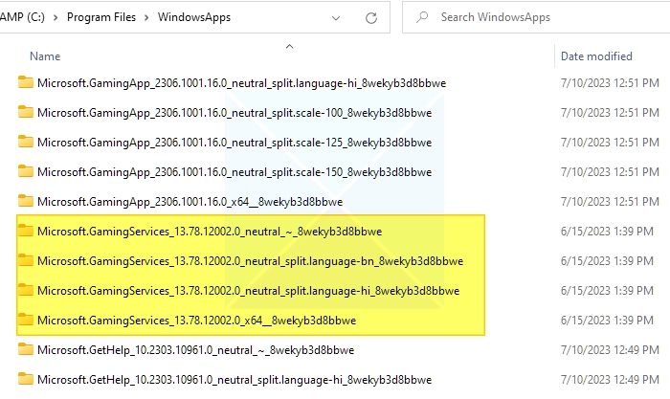Click date 7/10/2023 12:51 PM of GamingApp scale-150
Viewport: 670px width, 399px height.
610,172
